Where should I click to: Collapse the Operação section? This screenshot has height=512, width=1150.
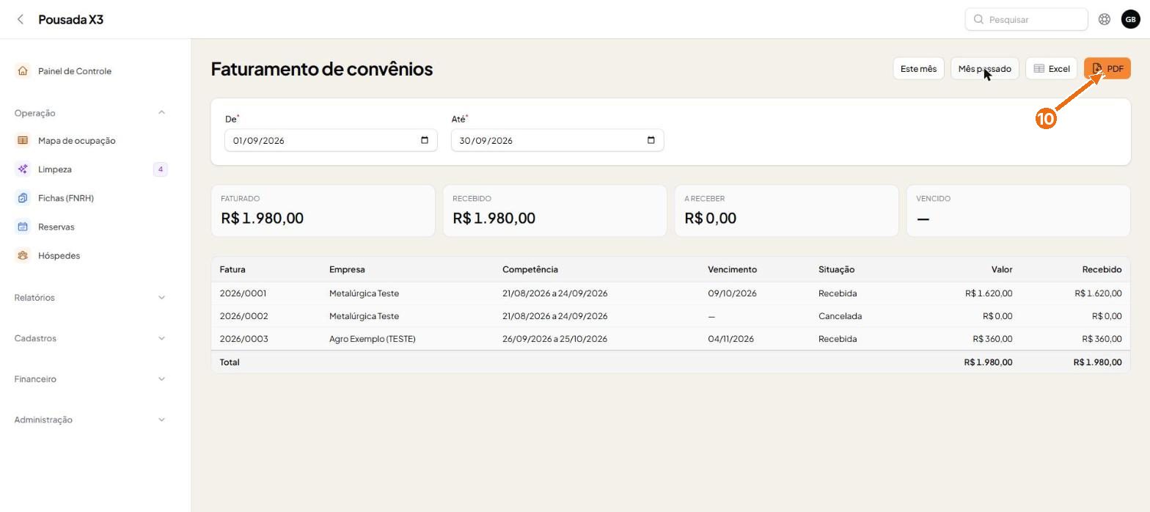pos(161,112)
